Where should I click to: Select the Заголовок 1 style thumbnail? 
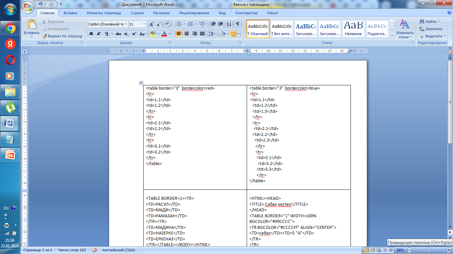click(x=305, y=29)
